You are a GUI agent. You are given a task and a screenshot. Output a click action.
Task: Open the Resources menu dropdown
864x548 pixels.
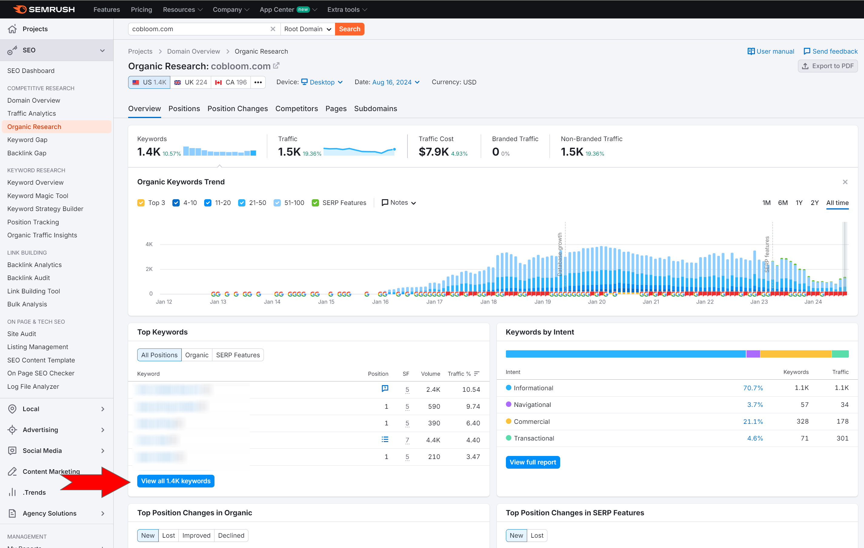(x=183, y=9)
